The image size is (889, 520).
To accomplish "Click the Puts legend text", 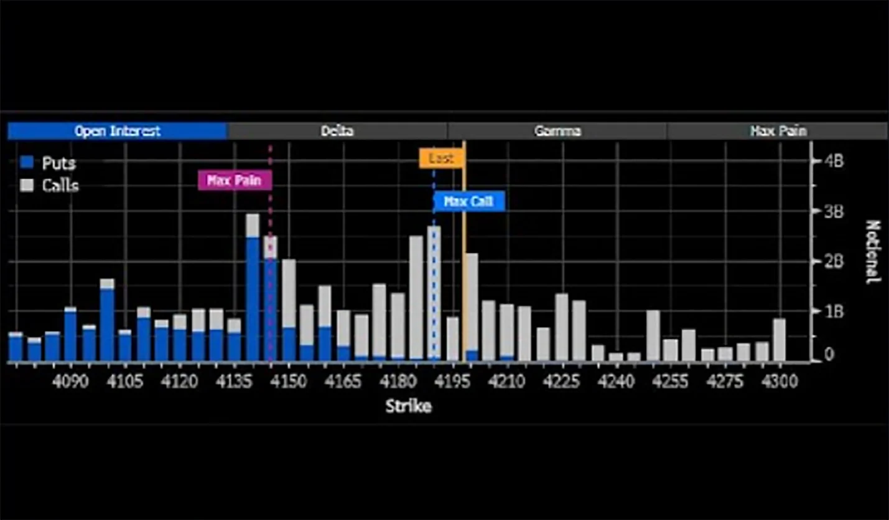I will [59, 163].
